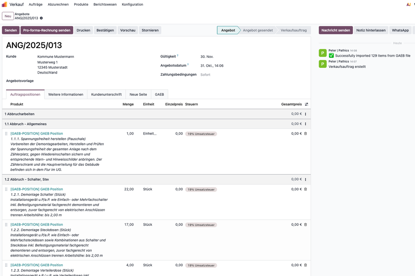Click the Bestätigen button
Screen dimensions: 415x276
pyautogui.click(x=105, y=30)
